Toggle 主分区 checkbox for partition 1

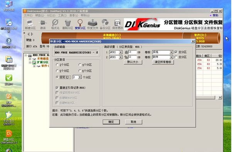pyautogui.click(x=176, y=52)
